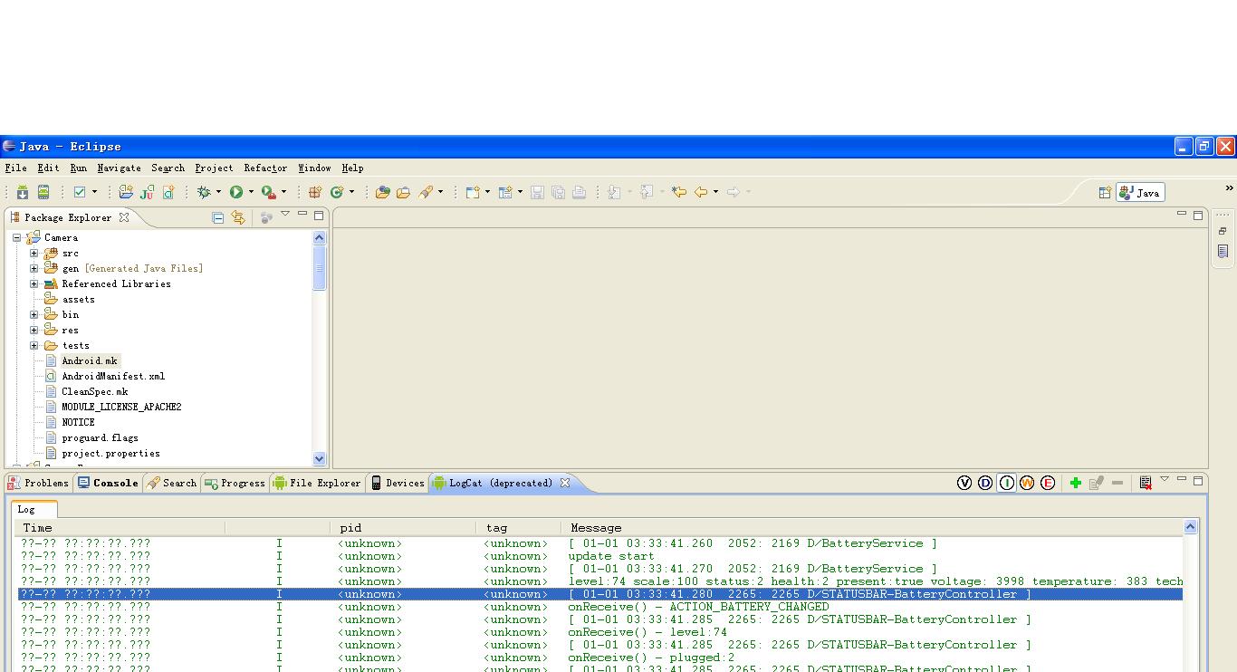Screen dimensions: 1237x672
Task: Open the Run button dropdown arrow
Action: tap(251, 192)
